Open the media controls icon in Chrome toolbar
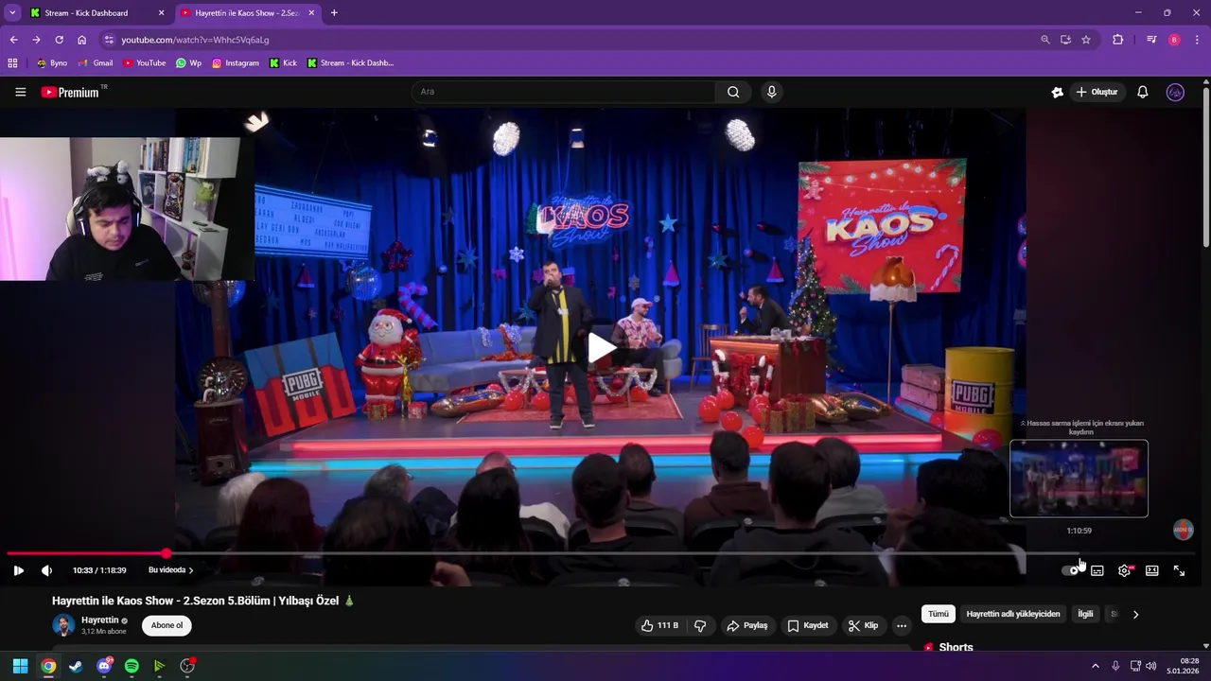 click(x=1151, y=40)
